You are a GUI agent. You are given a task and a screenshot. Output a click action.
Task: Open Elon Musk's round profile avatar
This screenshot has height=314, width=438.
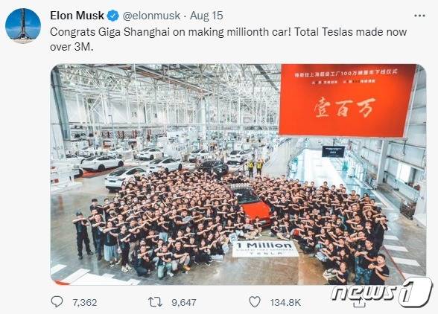23,26
